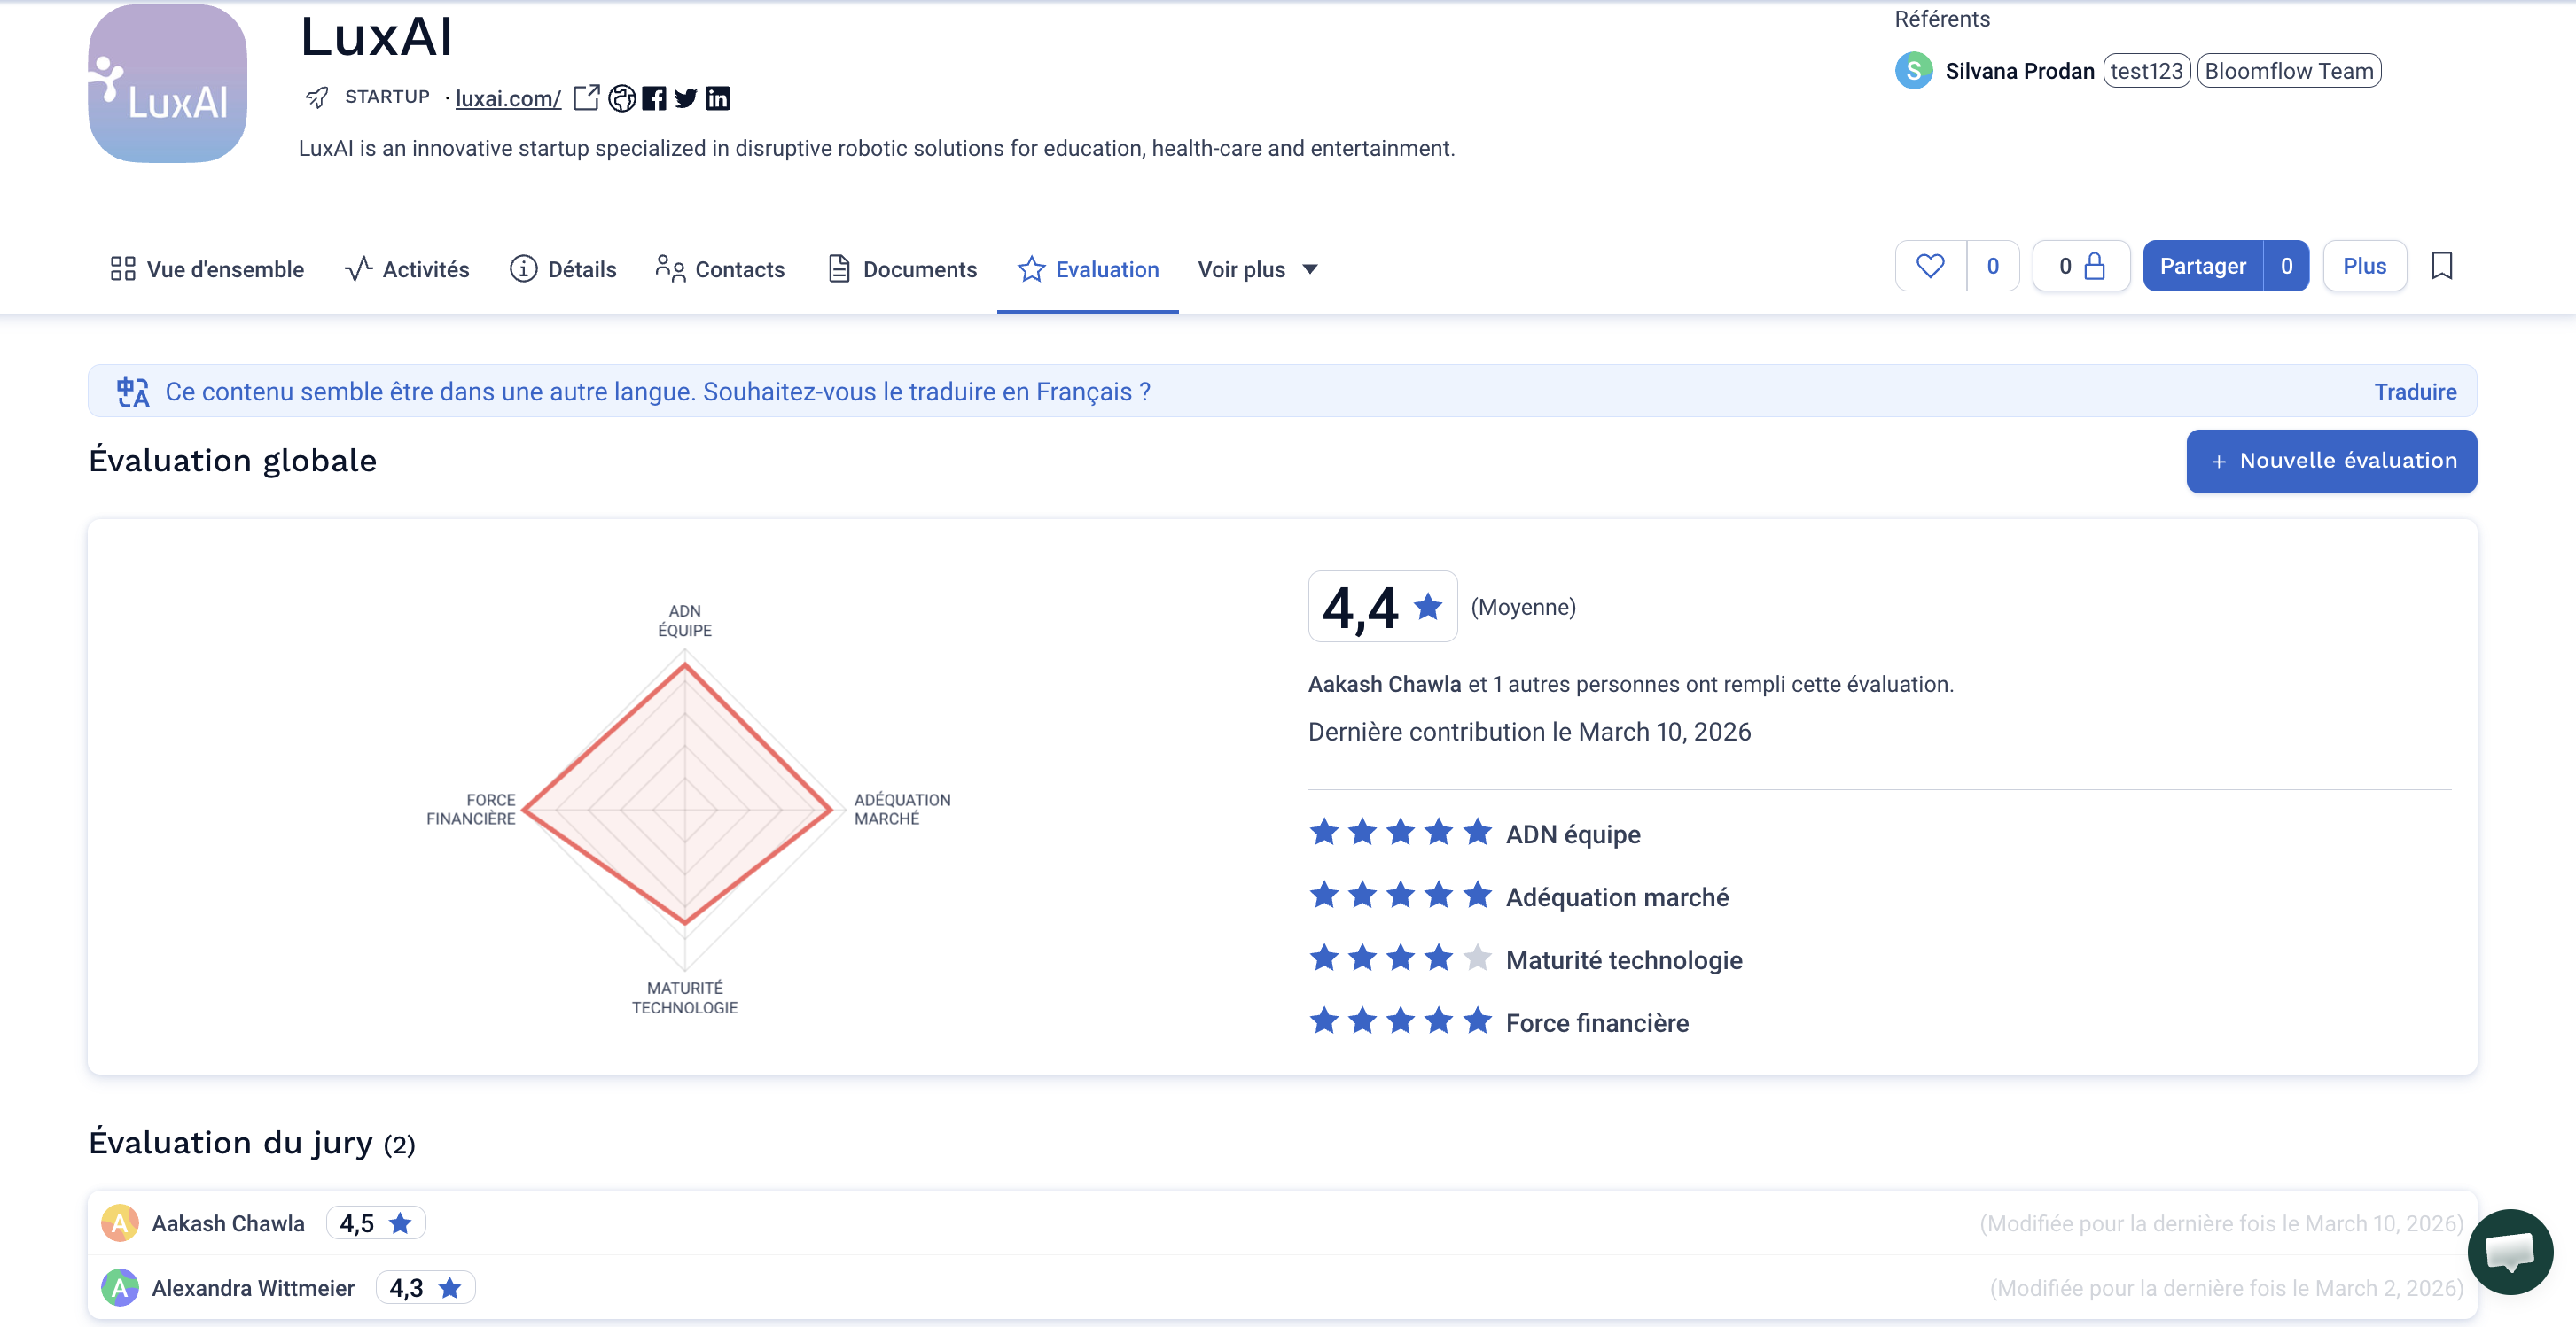The image size is (2576, 1327).
Task: Open the Plus options menu
Action: tap(2364, 266)
